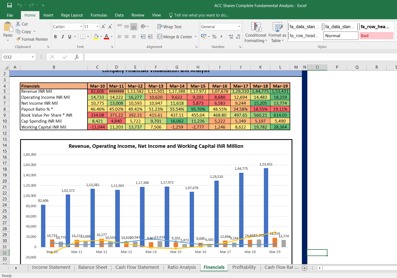This screenshot has height=278, width=397.
Task: Switch to the Page Layout tab
Action: [72, 15]
